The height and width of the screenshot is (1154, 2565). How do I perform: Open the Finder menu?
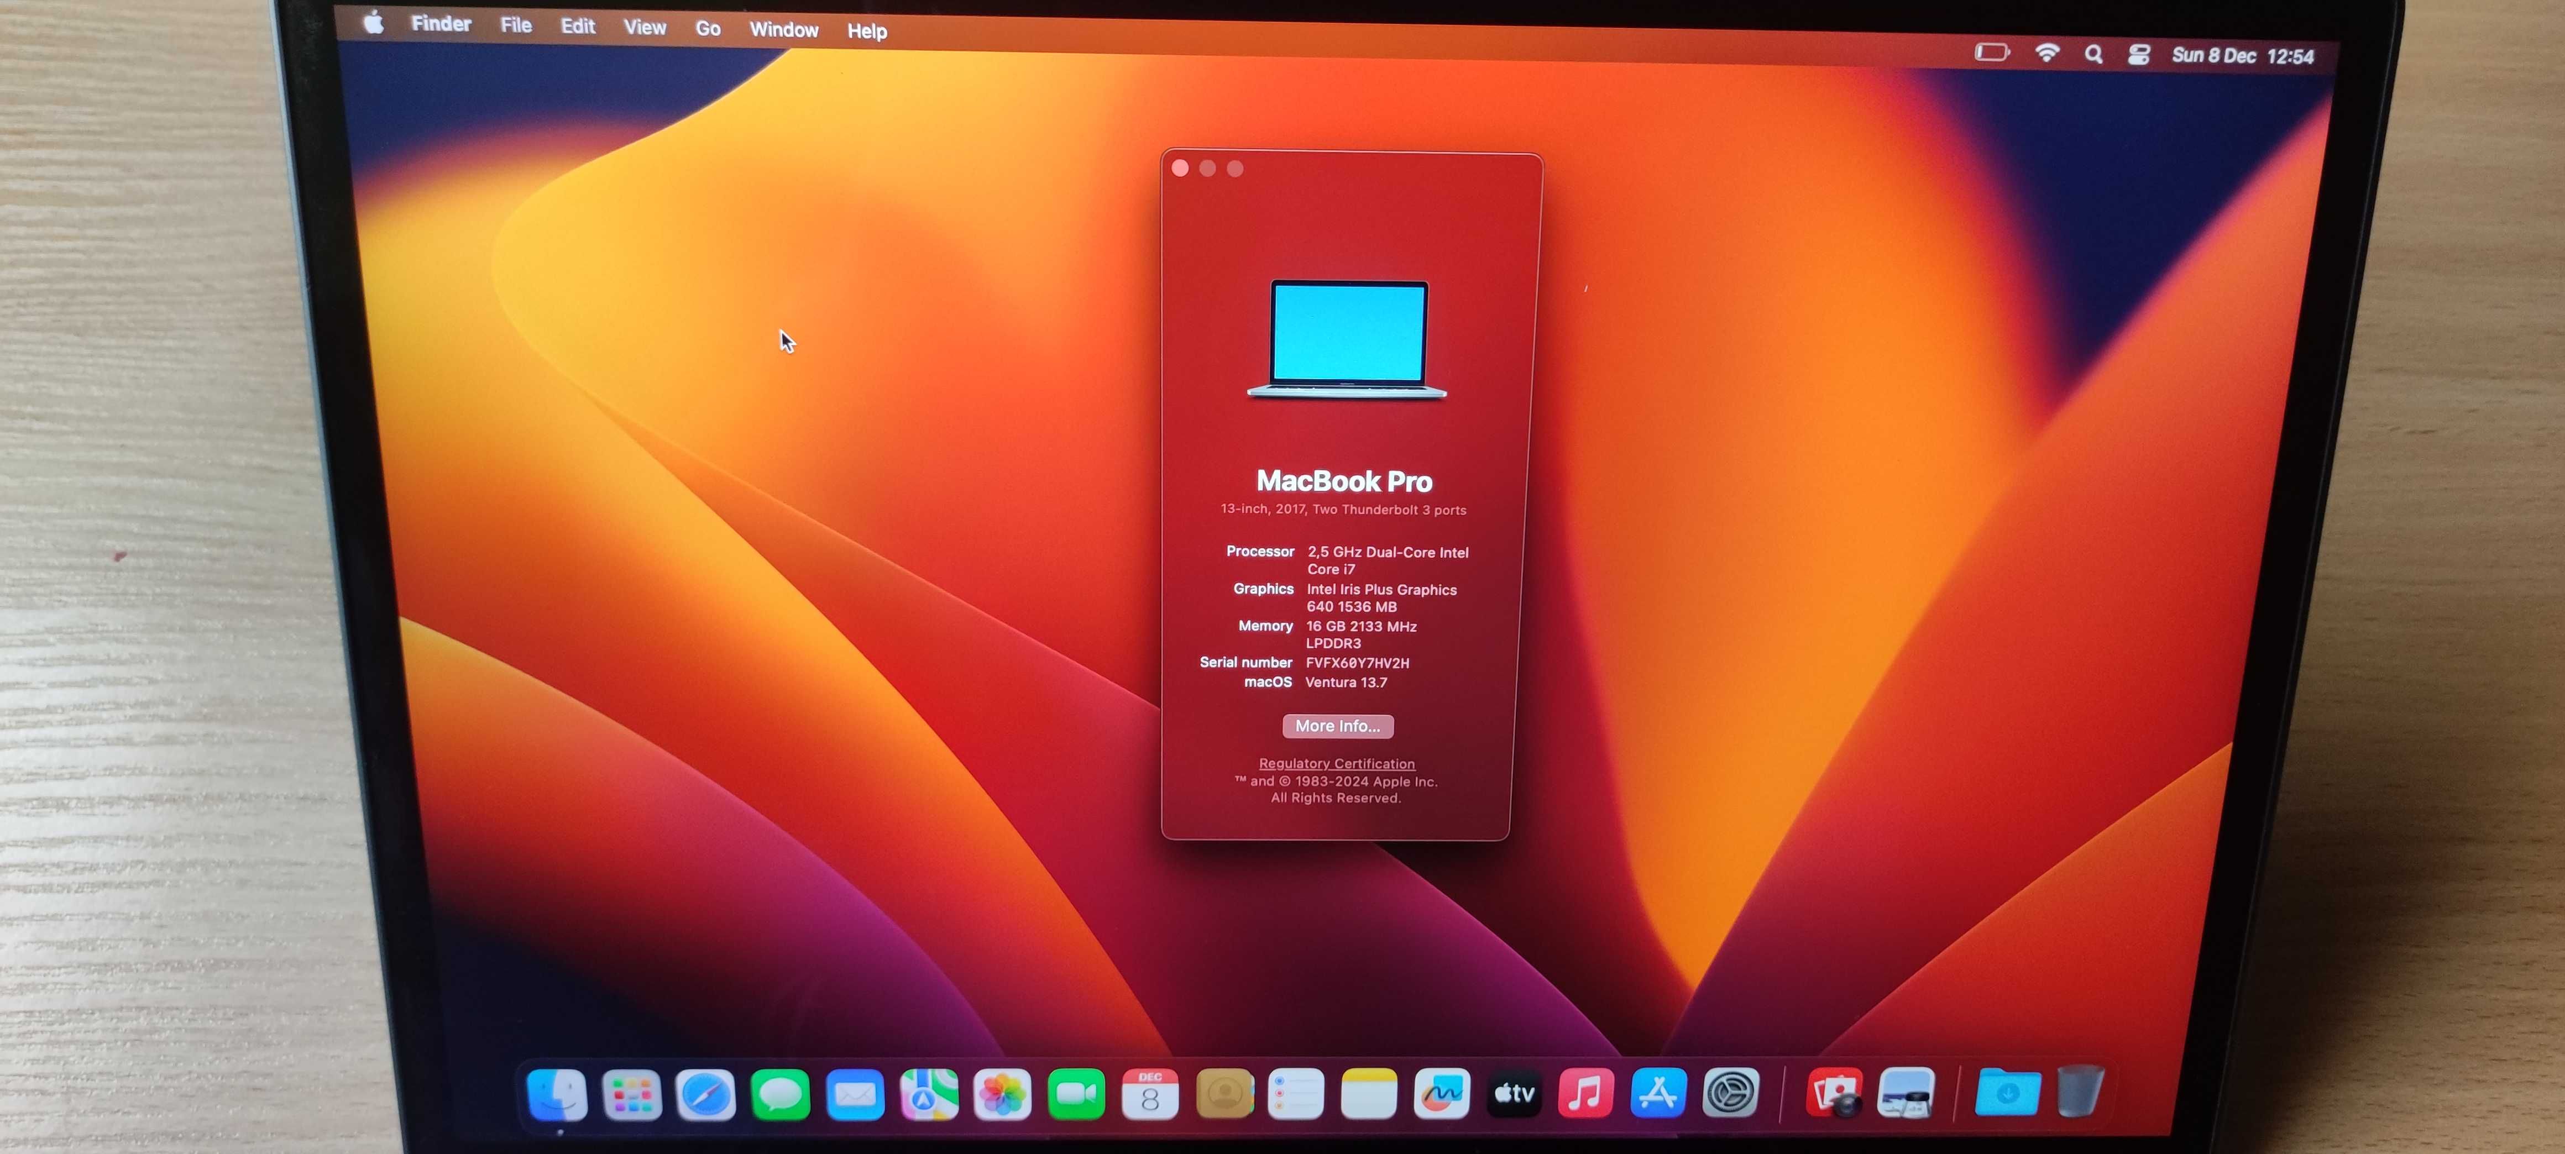441,24
